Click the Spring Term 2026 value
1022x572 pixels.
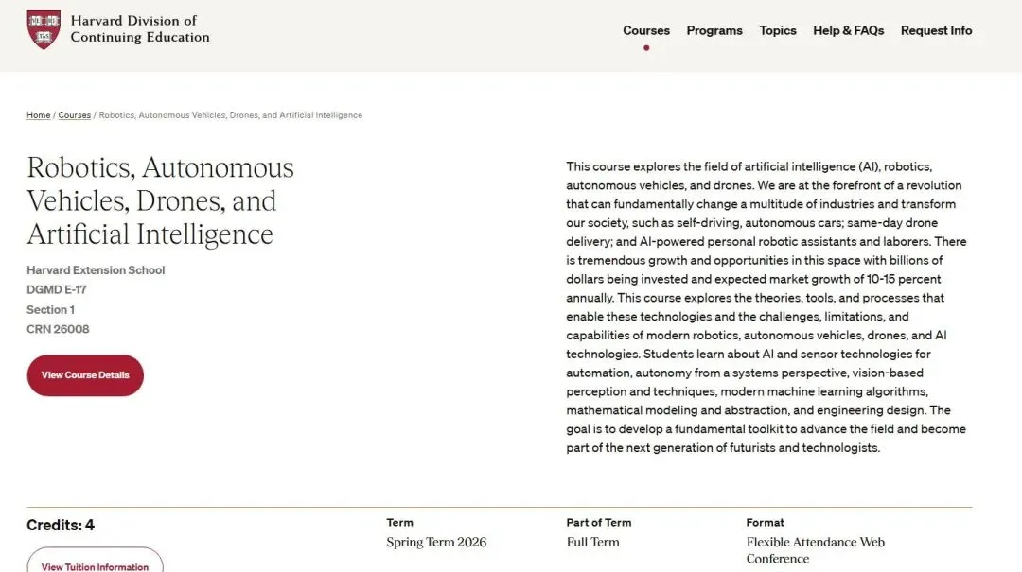click(x=436, y=542)
